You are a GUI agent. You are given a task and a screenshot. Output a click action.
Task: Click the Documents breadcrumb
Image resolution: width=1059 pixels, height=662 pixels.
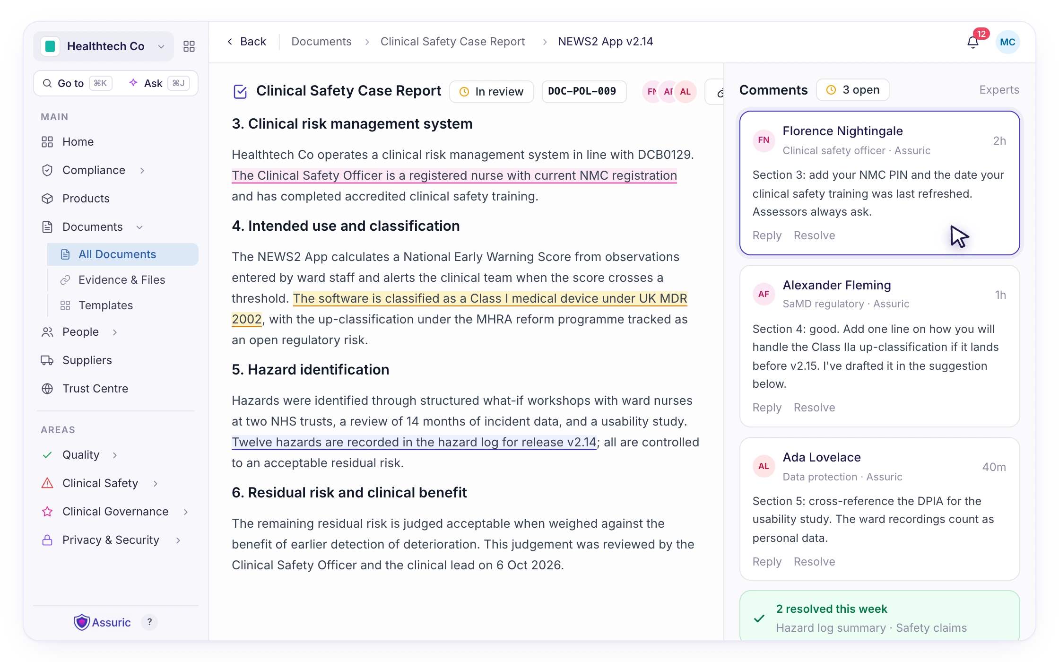[321, 42]
